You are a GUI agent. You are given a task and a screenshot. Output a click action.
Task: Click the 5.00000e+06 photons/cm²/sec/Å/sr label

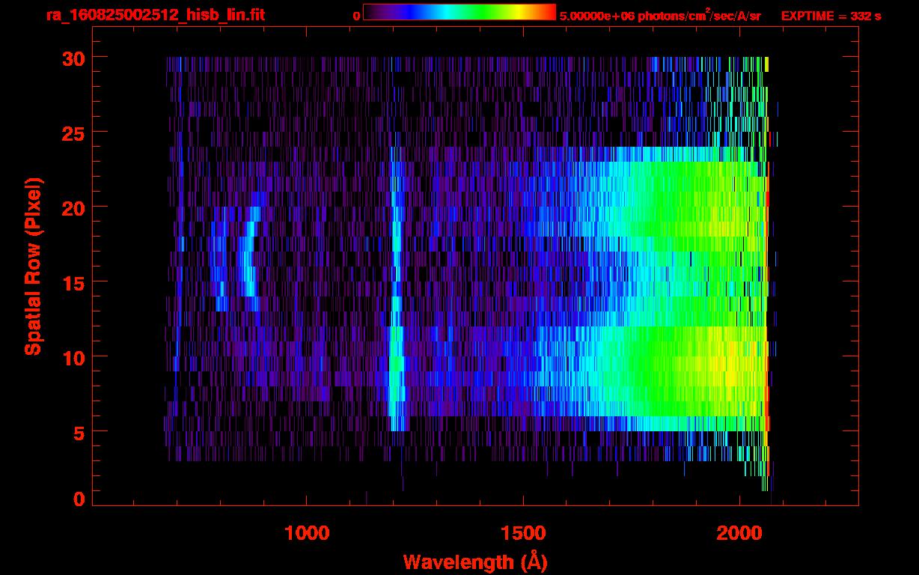(660, 15)
